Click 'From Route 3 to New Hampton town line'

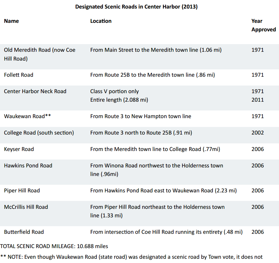[x=141, y=116]
